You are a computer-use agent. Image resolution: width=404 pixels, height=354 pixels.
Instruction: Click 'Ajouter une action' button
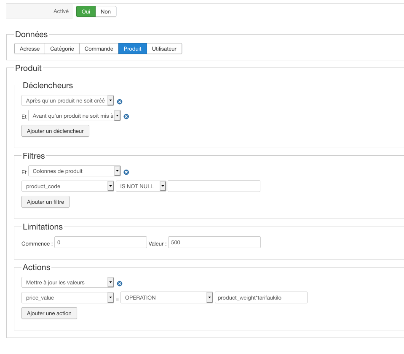click(49, 313)
